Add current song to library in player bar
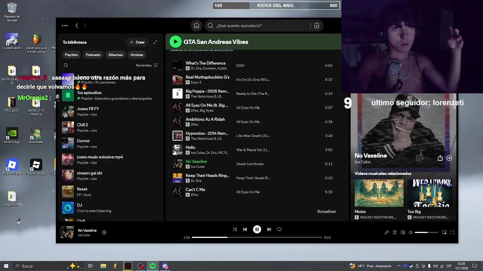The height and width of the screenshot is (271, 483). click(104, 232)
